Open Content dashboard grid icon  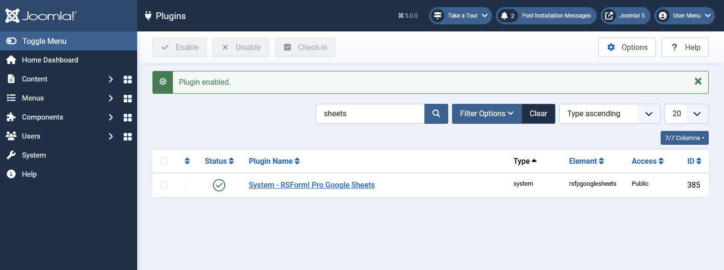[x=128, y=79]
